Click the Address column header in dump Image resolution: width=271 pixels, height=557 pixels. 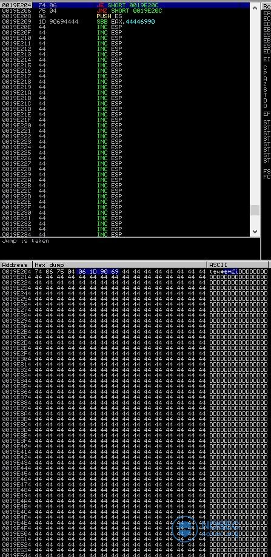(x=16, y=265)
